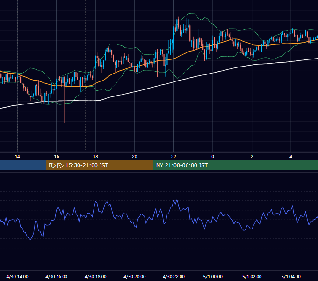
Task: Click the time axis label 16
Action: pyautogui.click(x=57, y=157)
